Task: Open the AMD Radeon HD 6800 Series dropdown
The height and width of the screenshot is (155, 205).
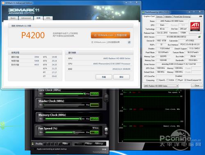Action: (161, 86)
